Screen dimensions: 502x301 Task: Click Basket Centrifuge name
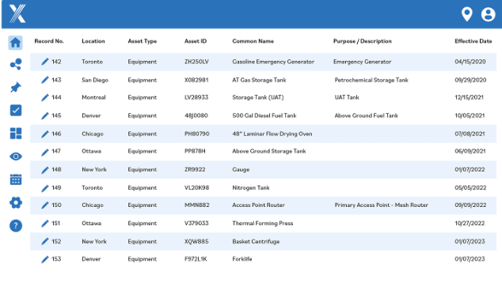tap(256, 242)
